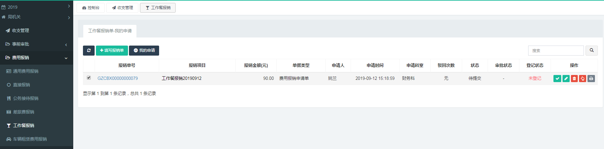Click the green checkmark submit icon
Viewport: 604px width, 149px height.
[557, 79]
